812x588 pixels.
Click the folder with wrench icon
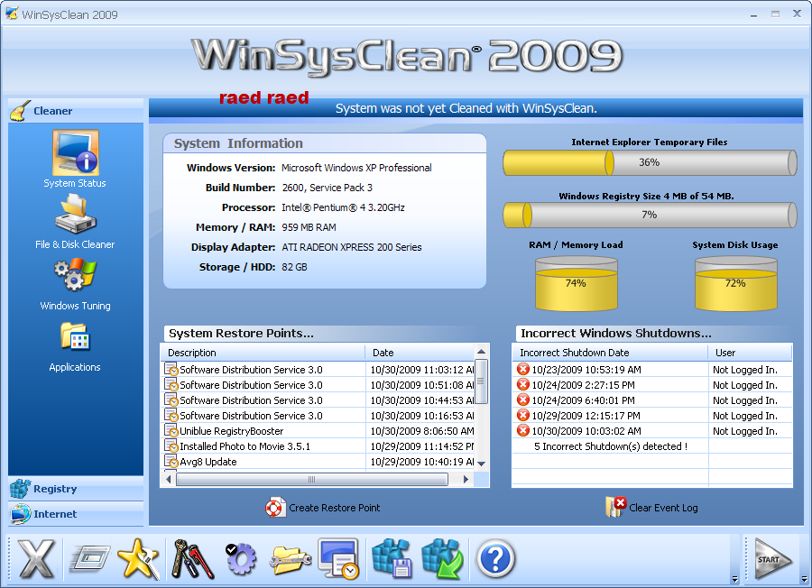[x=290, y=560]
